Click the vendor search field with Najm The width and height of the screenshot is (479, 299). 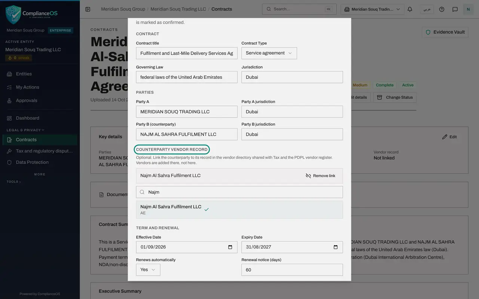(239, 192)
